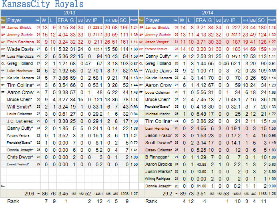The image size is (277, 203).
Task: Click Tim Collins* in 2014 table
Action: [x=159, y=121]
